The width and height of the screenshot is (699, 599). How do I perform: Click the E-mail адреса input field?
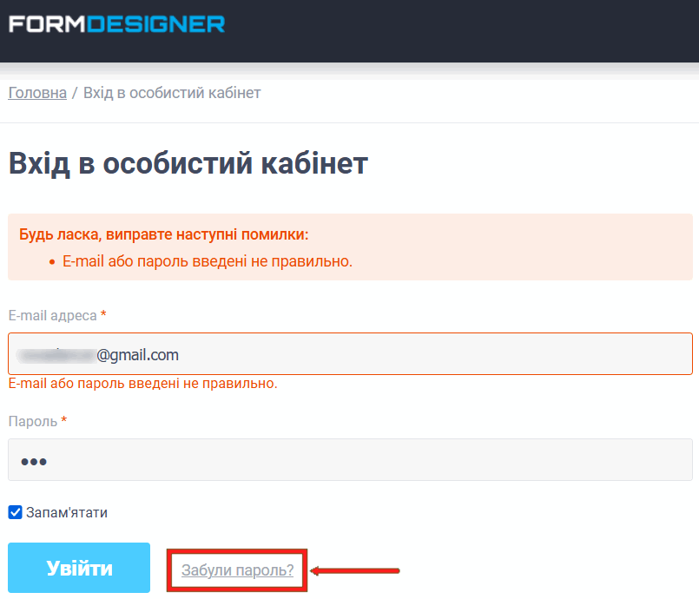tap(347, 354)
